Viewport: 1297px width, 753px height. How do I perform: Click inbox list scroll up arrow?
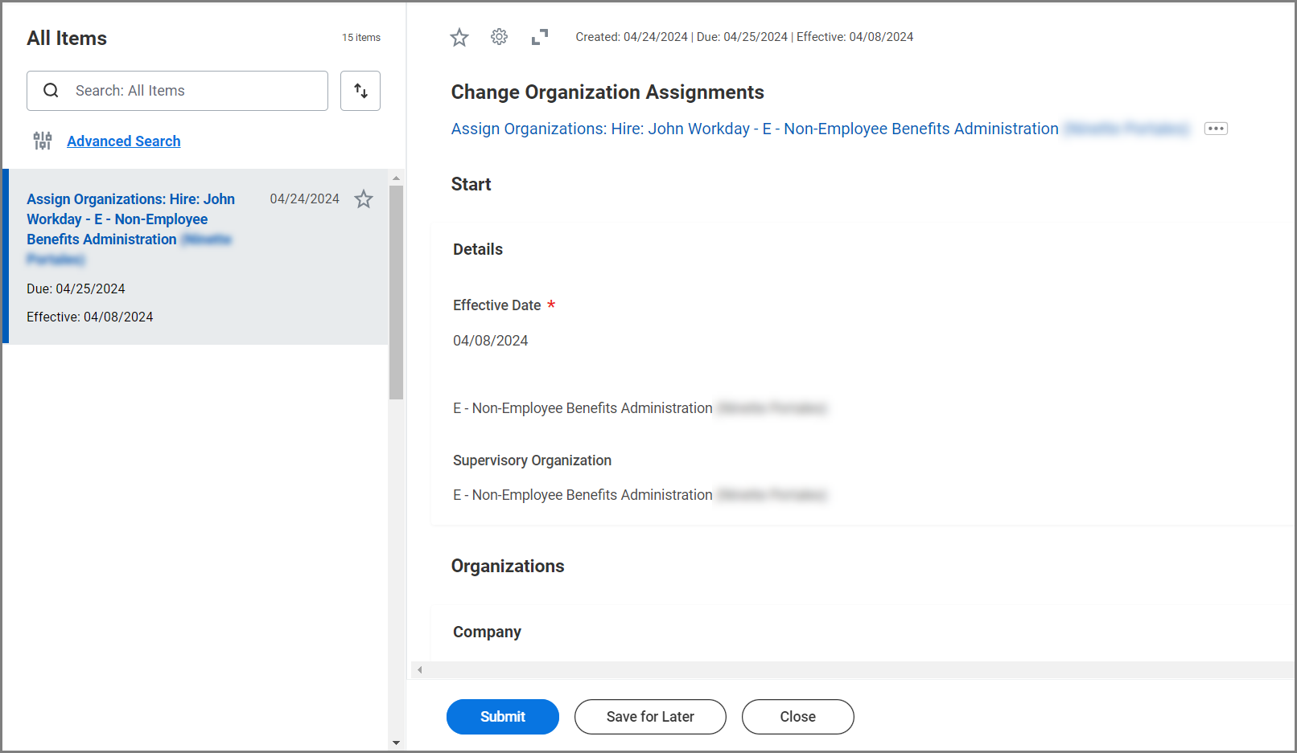396,178
